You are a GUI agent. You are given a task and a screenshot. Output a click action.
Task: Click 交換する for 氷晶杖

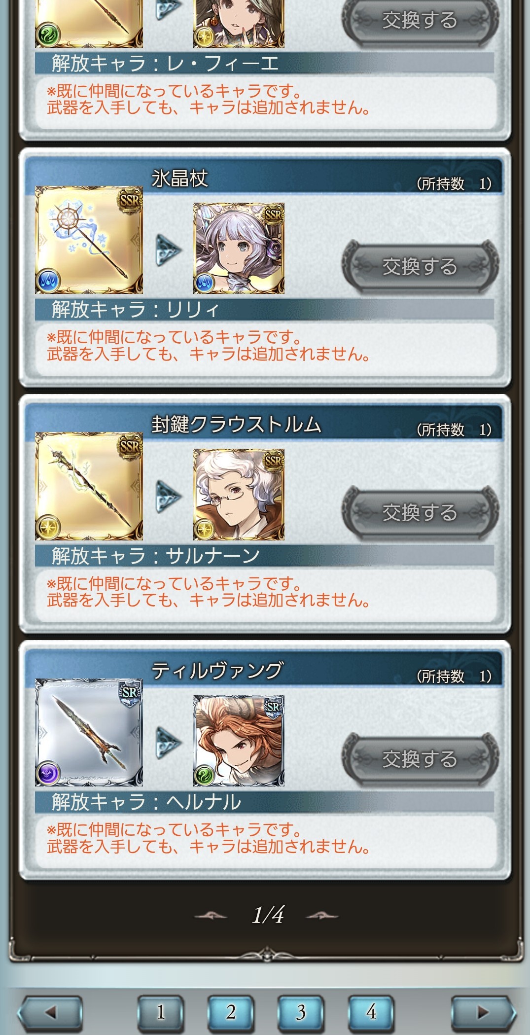click(x=420, y=267)
